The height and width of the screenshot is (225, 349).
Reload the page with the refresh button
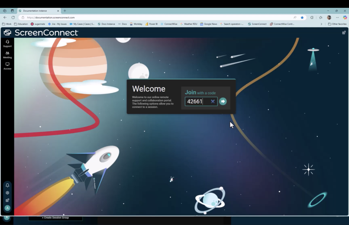(x=13, y=17)
